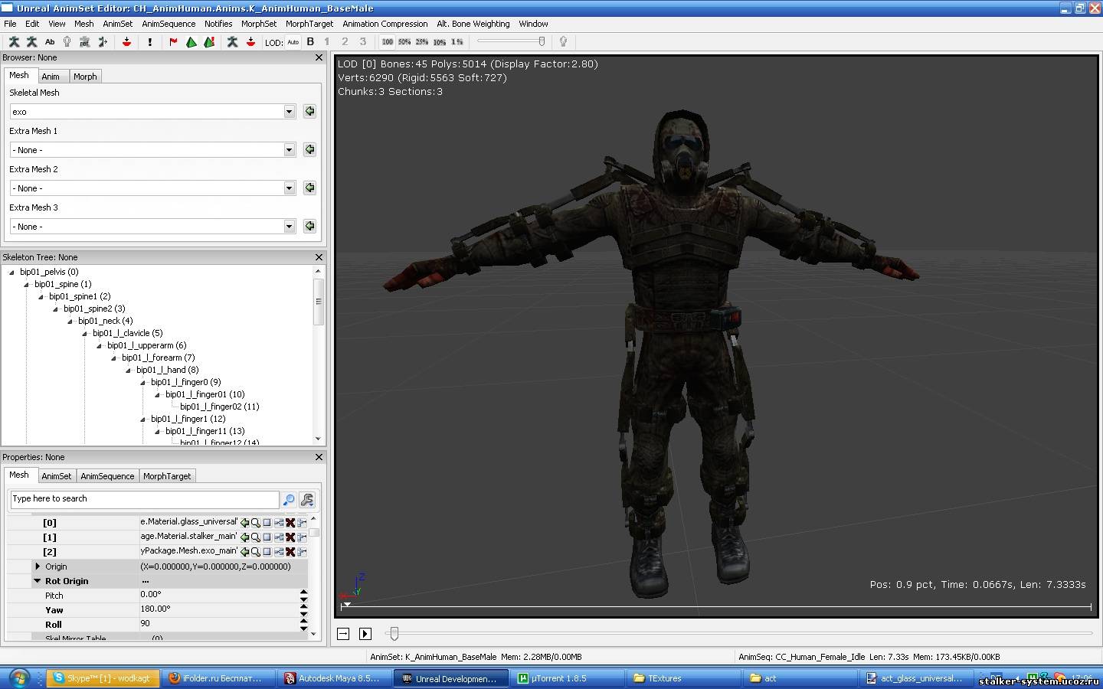Expand the Origin property row
Image resolution: width=1103 pixels, height=689 pixels.
(x=38, y=567)
